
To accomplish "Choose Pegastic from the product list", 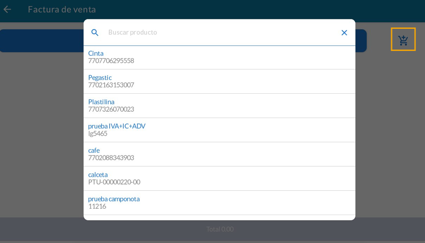I will 100,78.
